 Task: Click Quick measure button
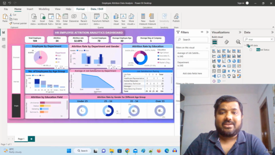pos(152,19)
